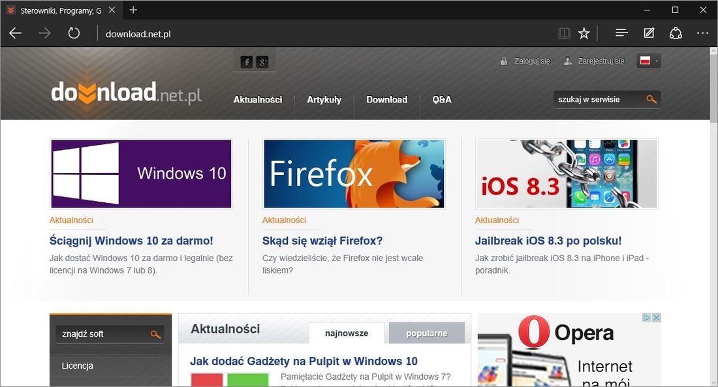Viewport: 718px width, 387px height.
Task: Click the Firefox banner thumbnail
Action: (x=354, y=174)
